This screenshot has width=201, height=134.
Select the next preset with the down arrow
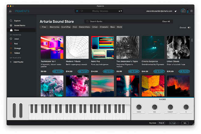121,11
